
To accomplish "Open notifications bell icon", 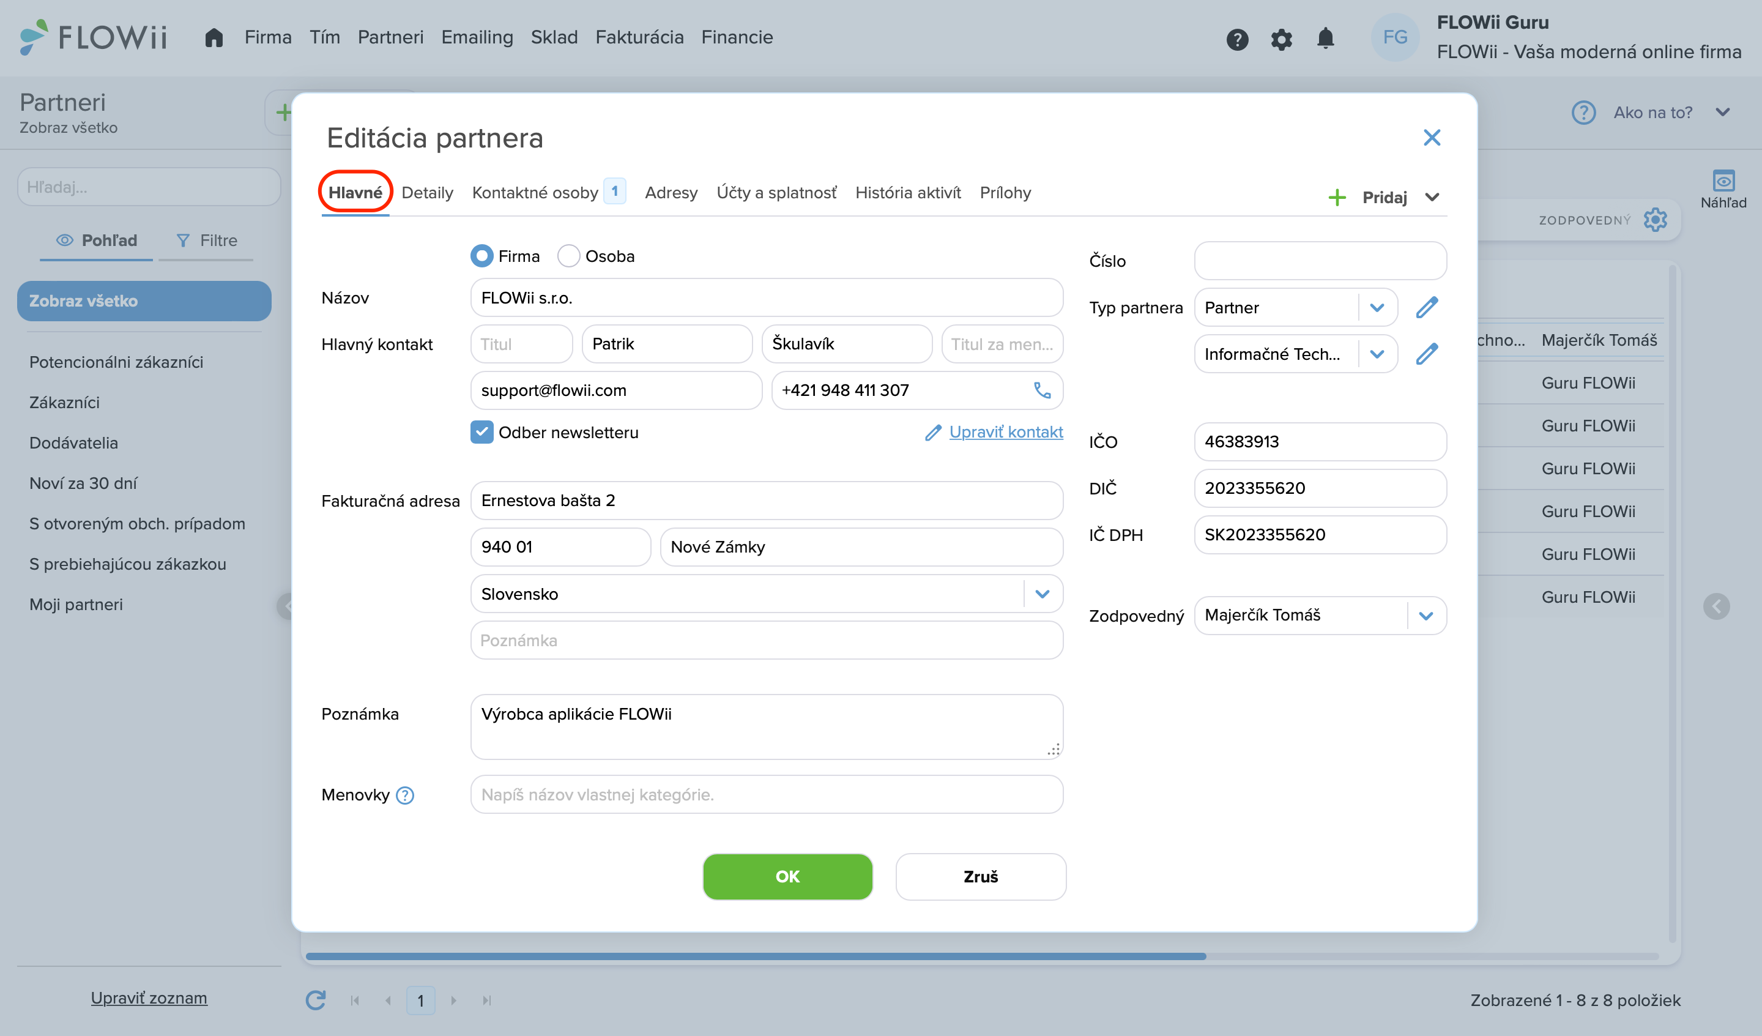I will [1325, 39].
